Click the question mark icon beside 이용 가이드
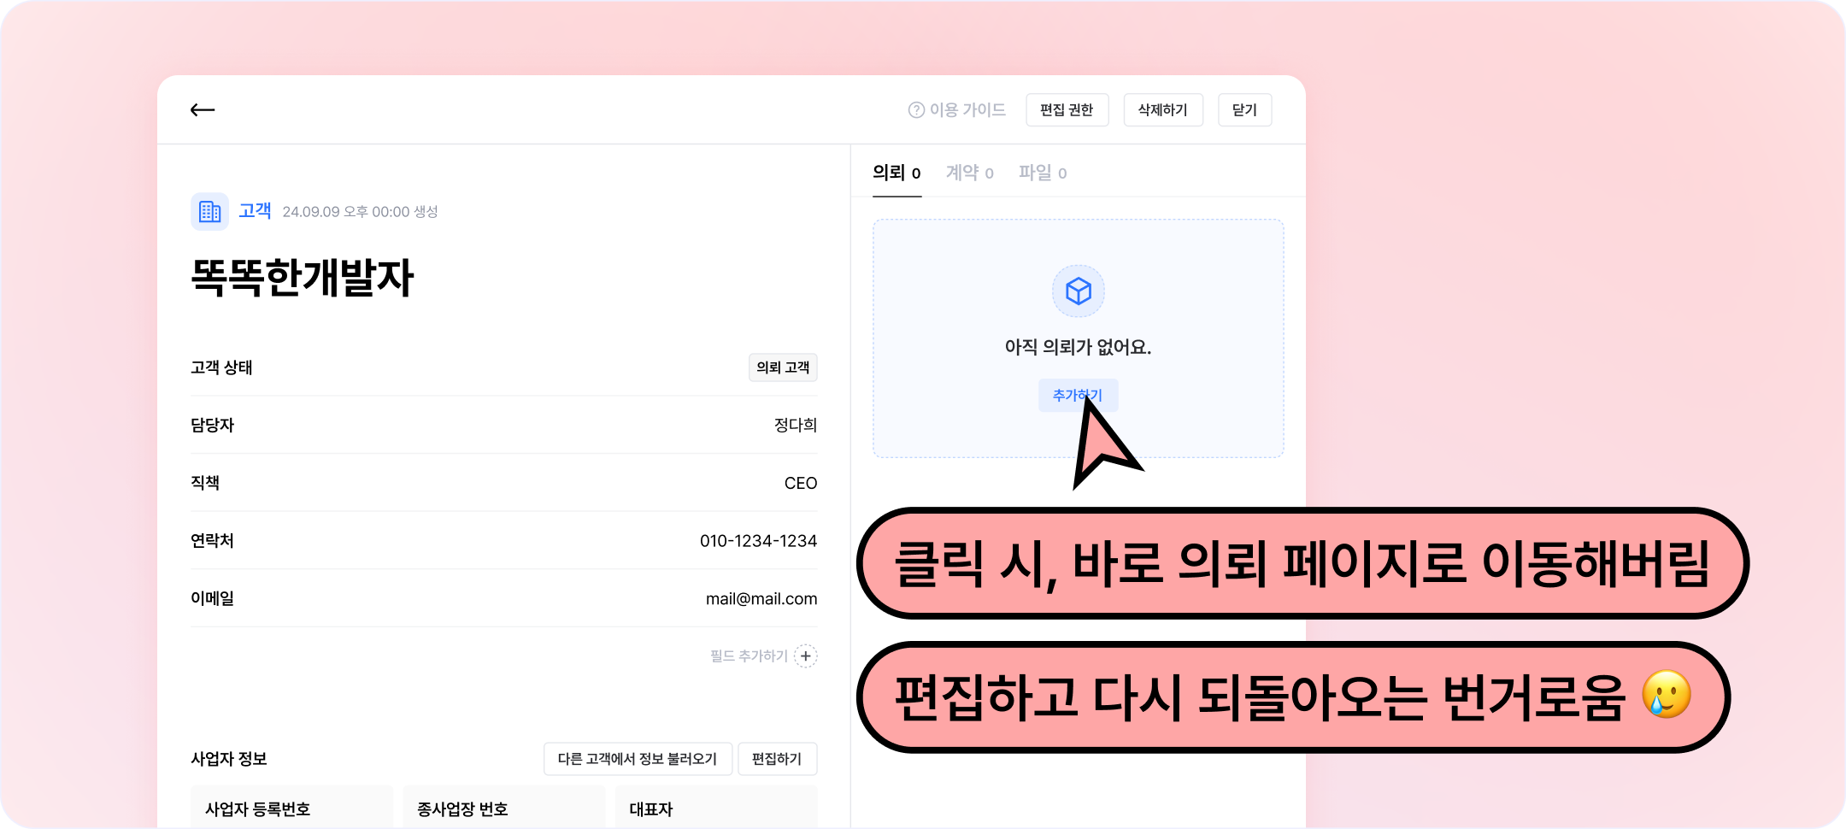This screenshot has width=1846, height=829. (x=916, y=110)
